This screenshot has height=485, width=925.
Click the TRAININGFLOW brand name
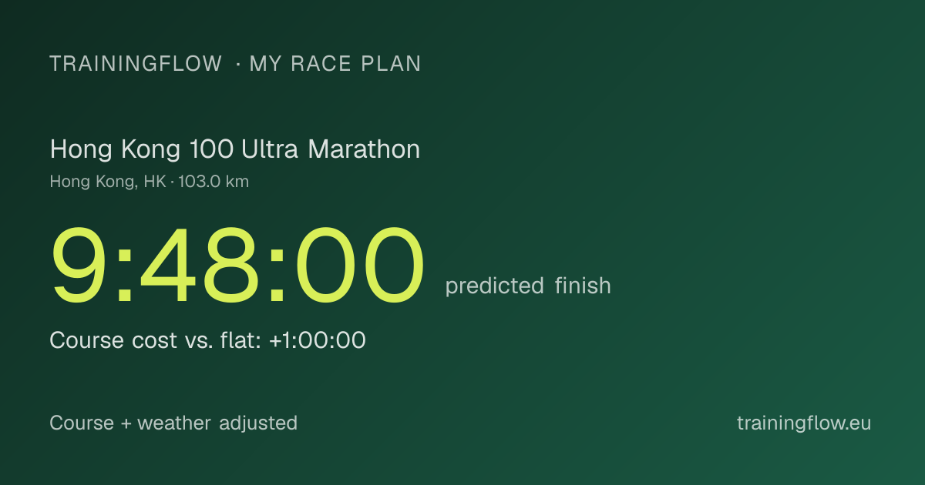point(136,64)
